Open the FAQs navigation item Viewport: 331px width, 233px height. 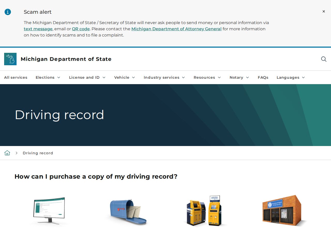(x=263, y=77)
